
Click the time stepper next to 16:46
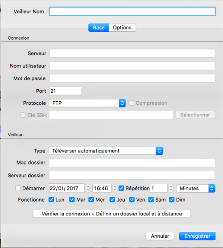[115, 188]
